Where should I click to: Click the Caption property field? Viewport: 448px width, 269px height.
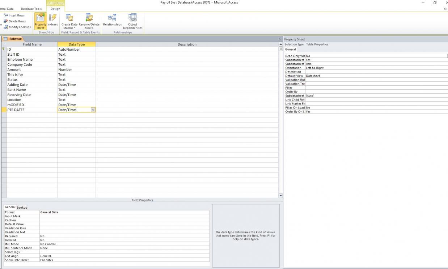tap(124, 220)
